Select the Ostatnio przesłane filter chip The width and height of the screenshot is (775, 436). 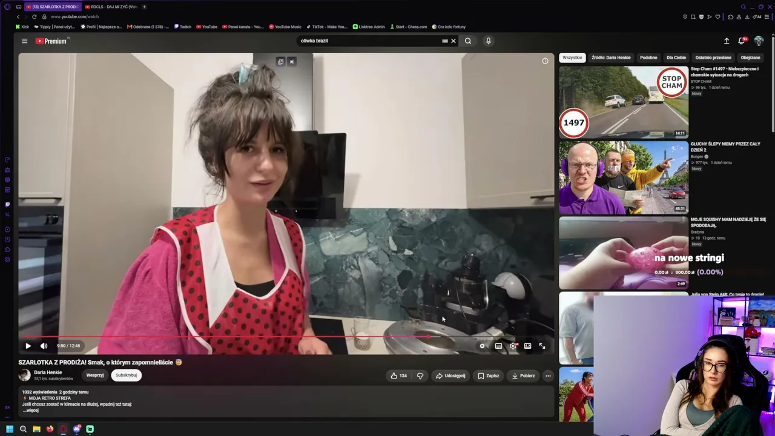point(713,58)
